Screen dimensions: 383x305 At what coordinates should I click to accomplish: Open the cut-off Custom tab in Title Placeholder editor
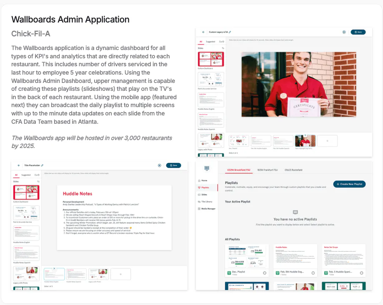37,175
